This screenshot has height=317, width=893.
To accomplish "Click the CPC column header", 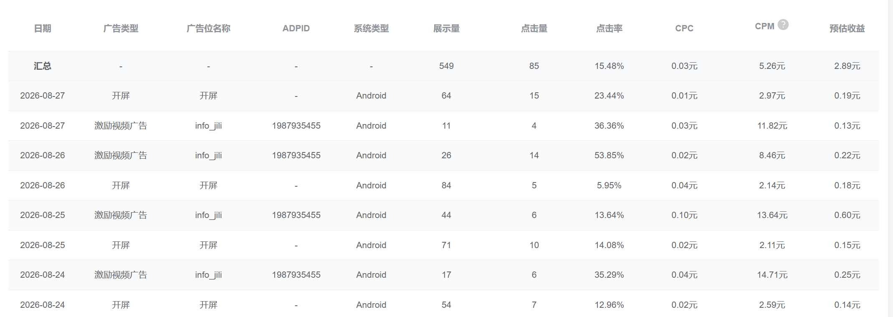I will (x=684, y=28).
